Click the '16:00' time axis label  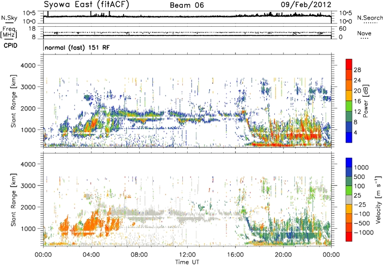(235, 255)
